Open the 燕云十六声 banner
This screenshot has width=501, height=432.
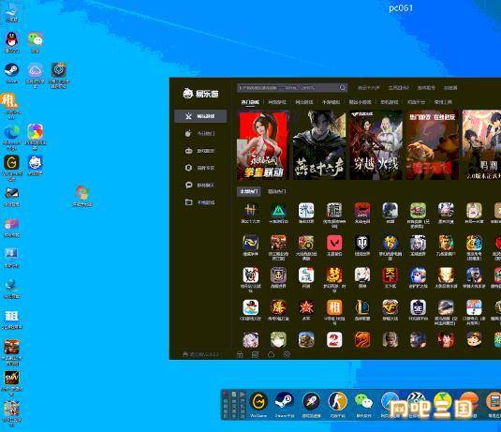tap(319, 145)
